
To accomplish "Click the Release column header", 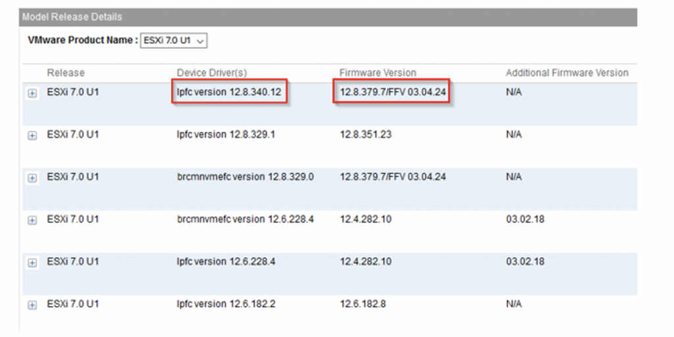I will (x=66, y=72).
